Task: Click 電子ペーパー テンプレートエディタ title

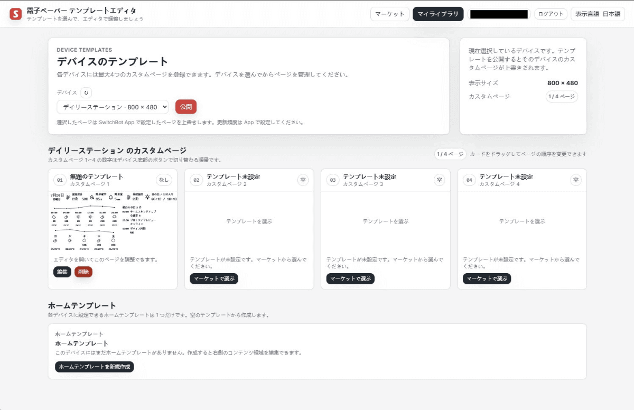Action: tap(81, 11)
